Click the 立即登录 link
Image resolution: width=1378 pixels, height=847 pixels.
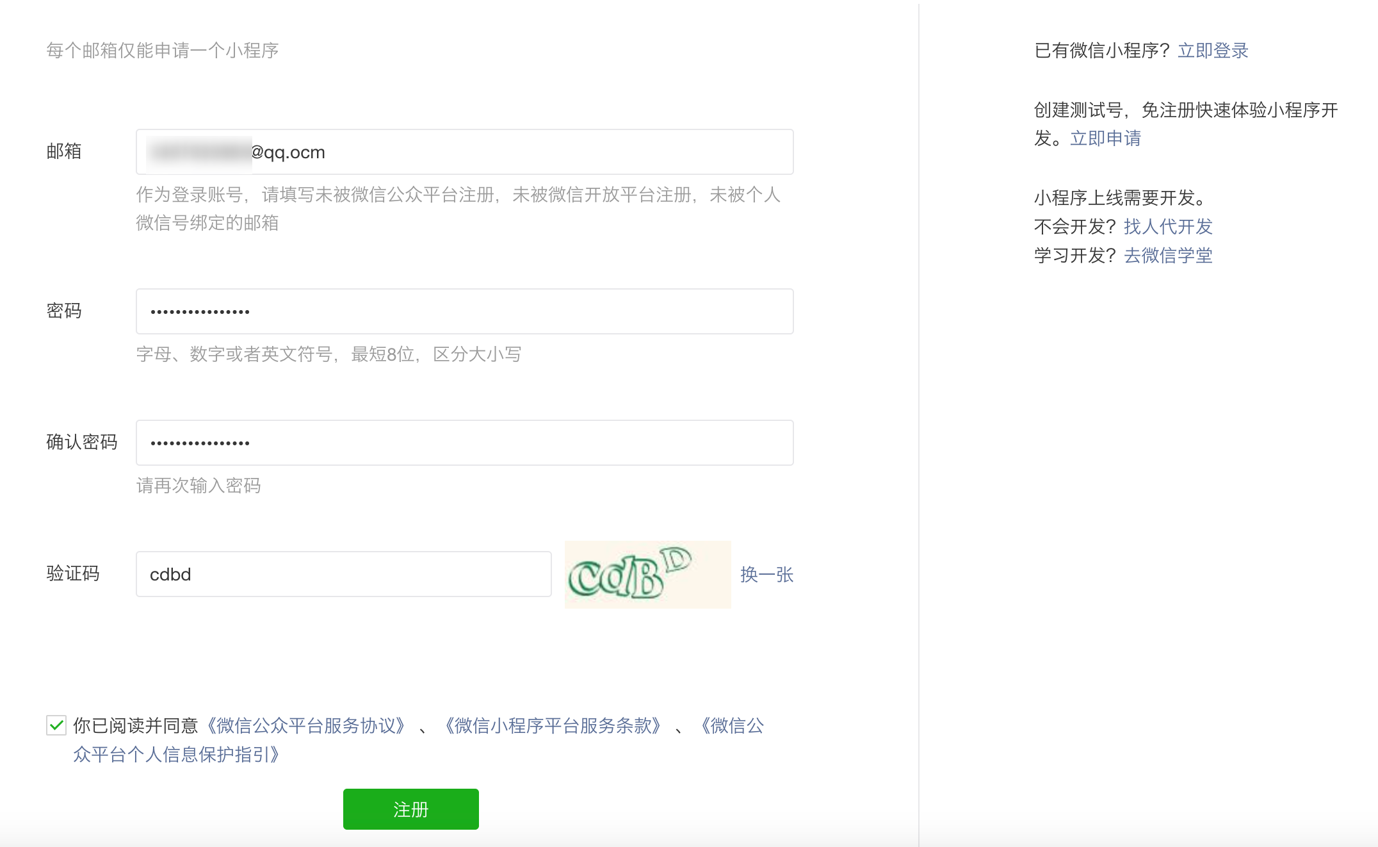click(1213, 51)
